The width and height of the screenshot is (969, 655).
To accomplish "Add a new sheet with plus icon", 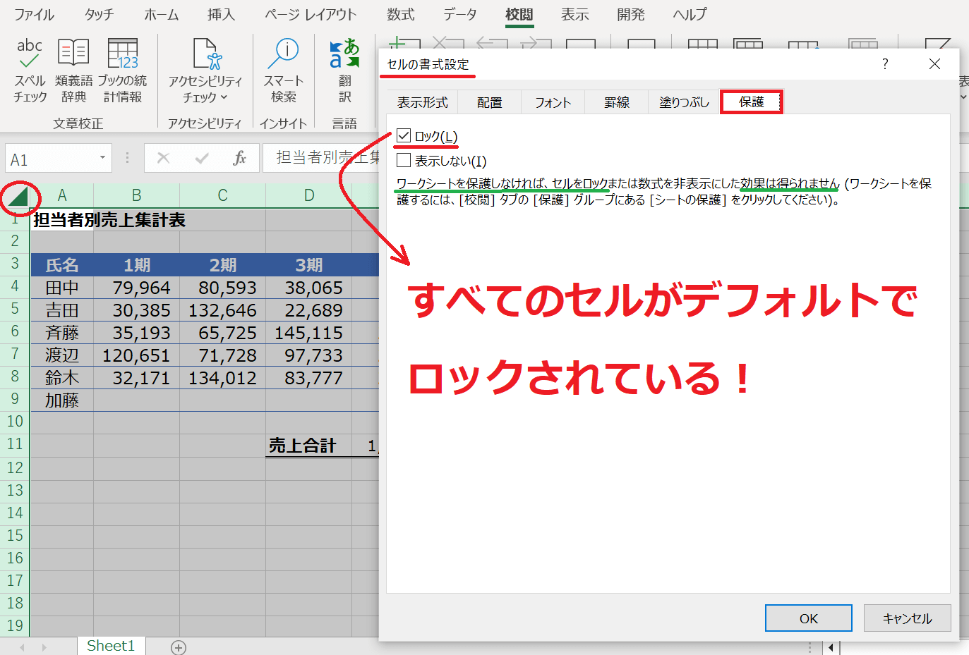I will (x=179, y=647).
